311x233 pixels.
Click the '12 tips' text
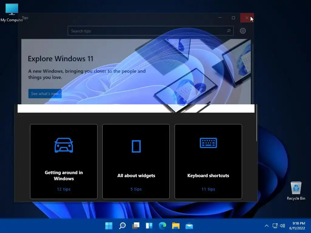[64, 189]
